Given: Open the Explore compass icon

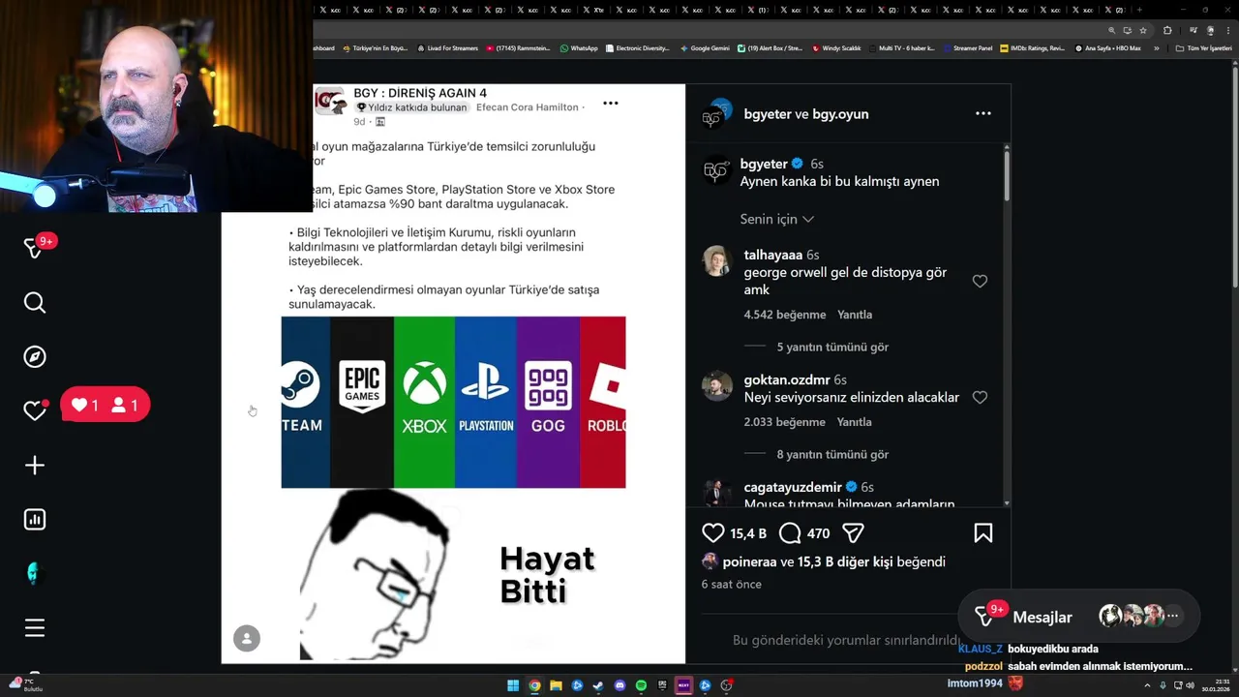Looking at the screenshot, I should tap(35, 356).
